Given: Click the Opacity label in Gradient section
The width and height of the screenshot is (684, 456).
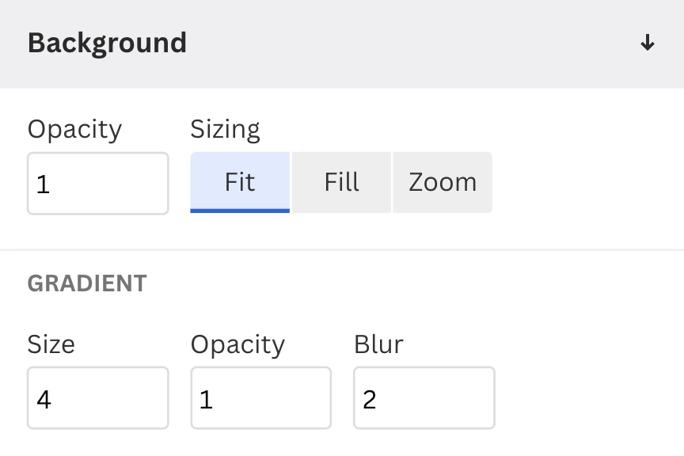Looking at the screenshot, I should (237, 344).
